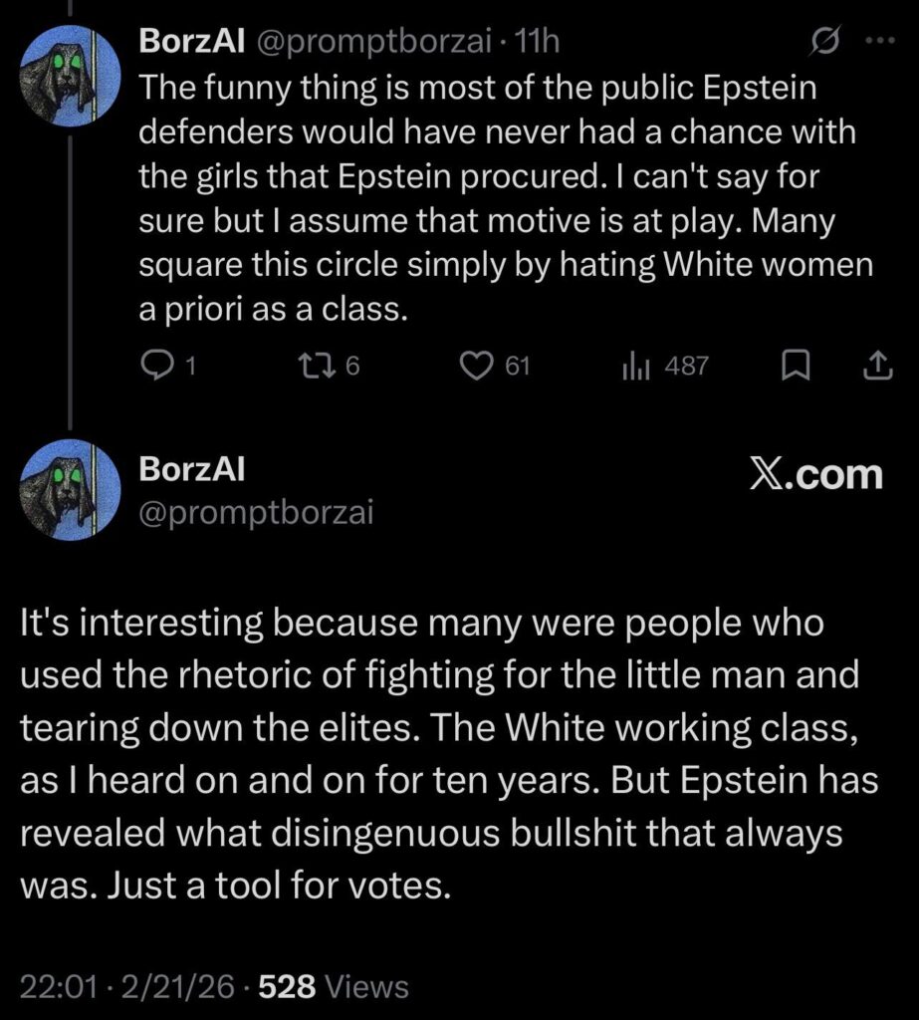The width and height of the screenshot is (919, 1020).
Task: Click the top tweet's dog avatar
Action: tap(59, 70)
